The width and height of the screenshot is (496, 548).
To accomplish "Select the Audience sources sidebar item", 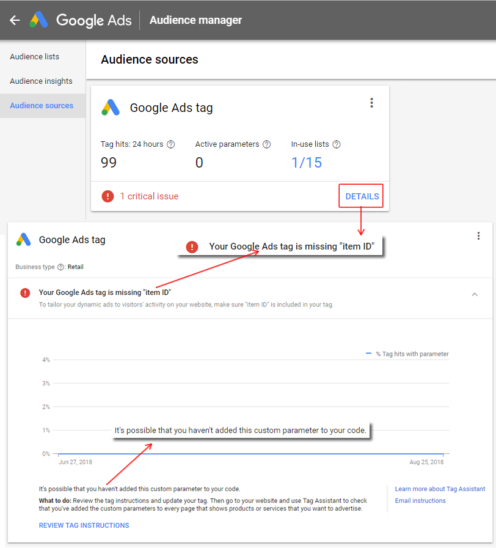I will pos(42,106).
